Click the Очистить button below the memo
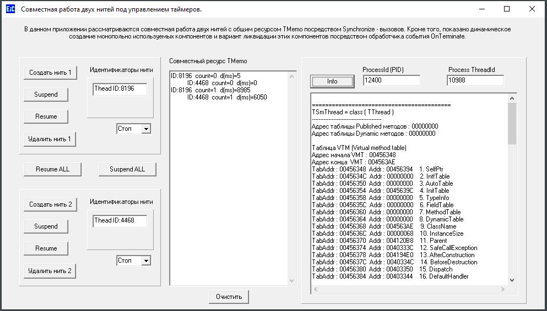Screen dimensions: 547x311 229,297
